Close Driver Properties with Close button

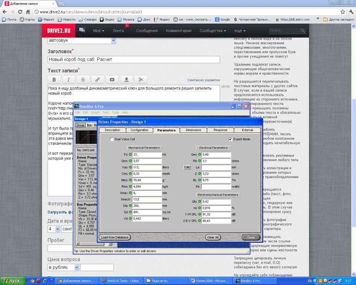click(x=251, y=237)
